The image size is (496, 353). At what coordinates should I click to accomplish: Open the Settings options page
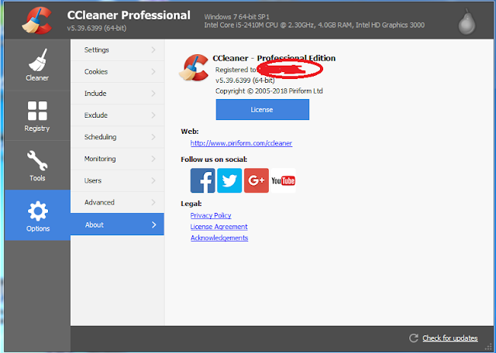[x=117, y=50]
